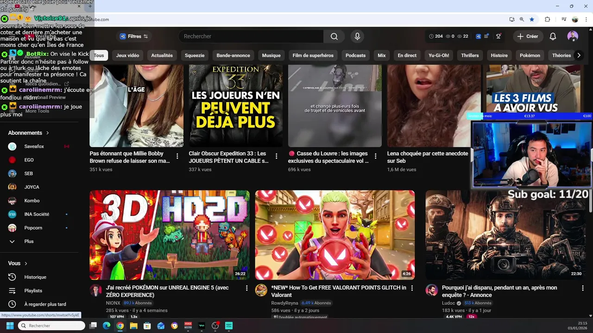Click the search magnifier button

[x=334, y=37]
